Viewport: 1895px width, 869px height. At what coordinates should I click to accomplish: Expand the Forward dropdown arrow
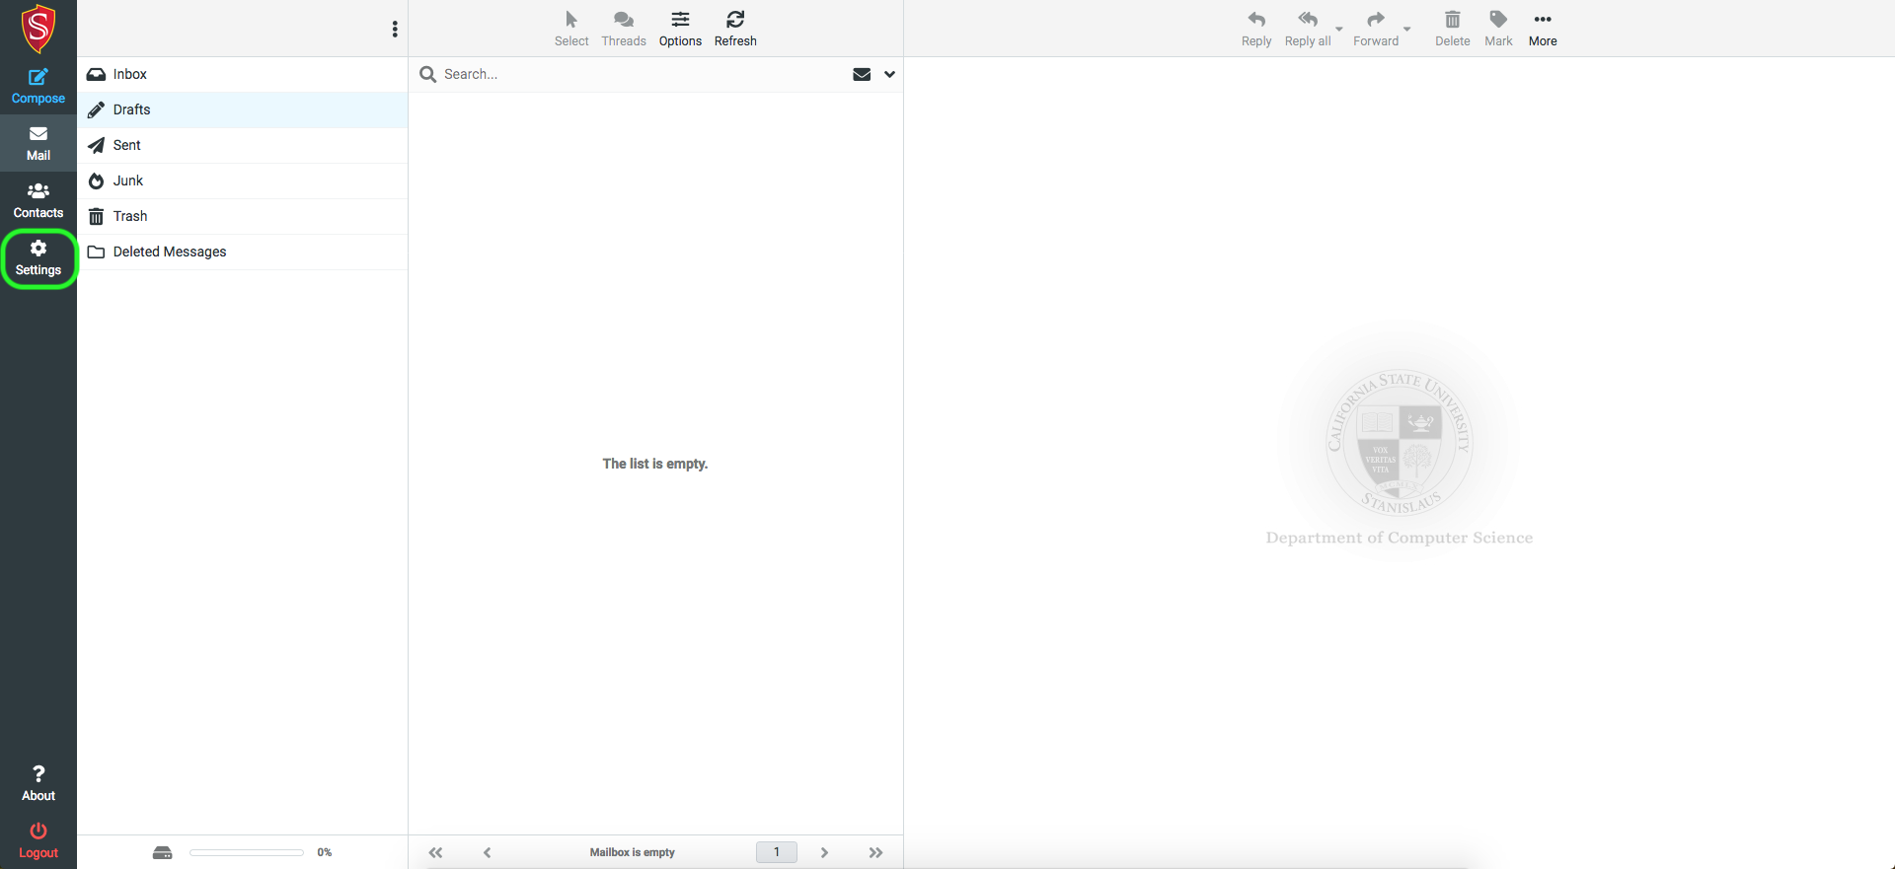(x=1407, y=29)
